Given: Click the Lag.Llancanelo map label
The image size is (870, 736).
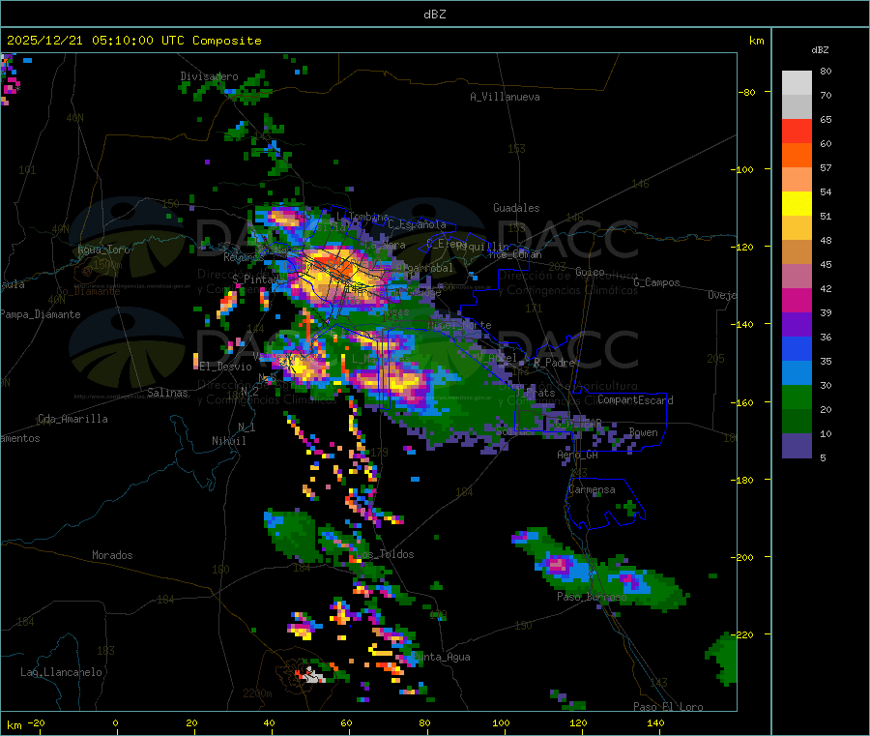Looking at the screenshot, I should point(61,672).
